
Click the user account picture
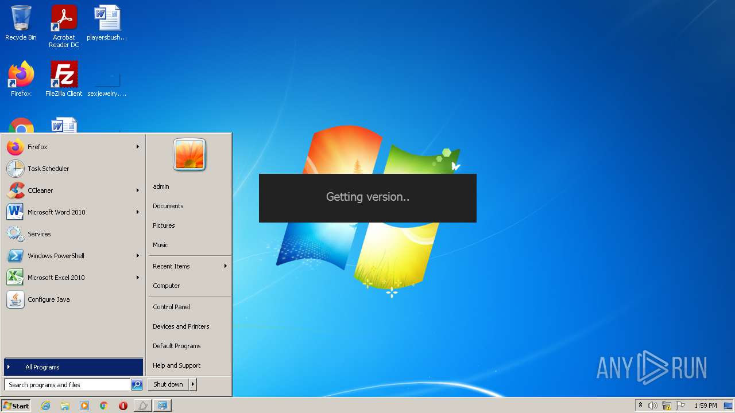189,155
